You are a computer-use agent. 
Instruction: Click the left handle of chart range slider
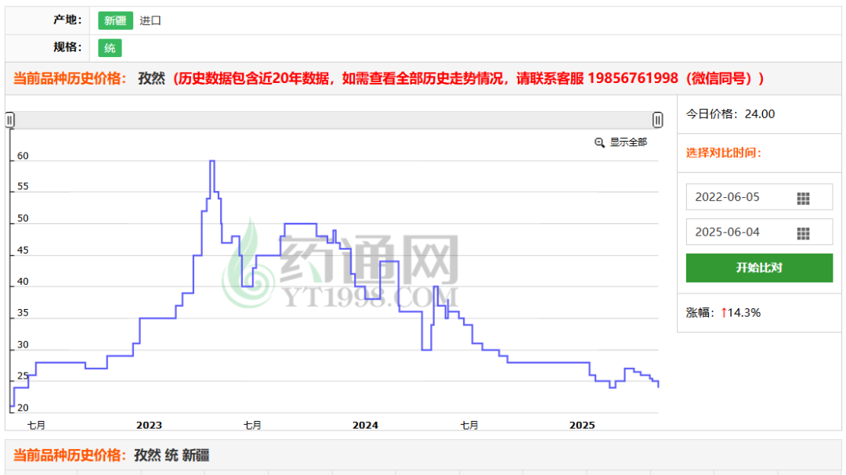click(x=10, y=120)
